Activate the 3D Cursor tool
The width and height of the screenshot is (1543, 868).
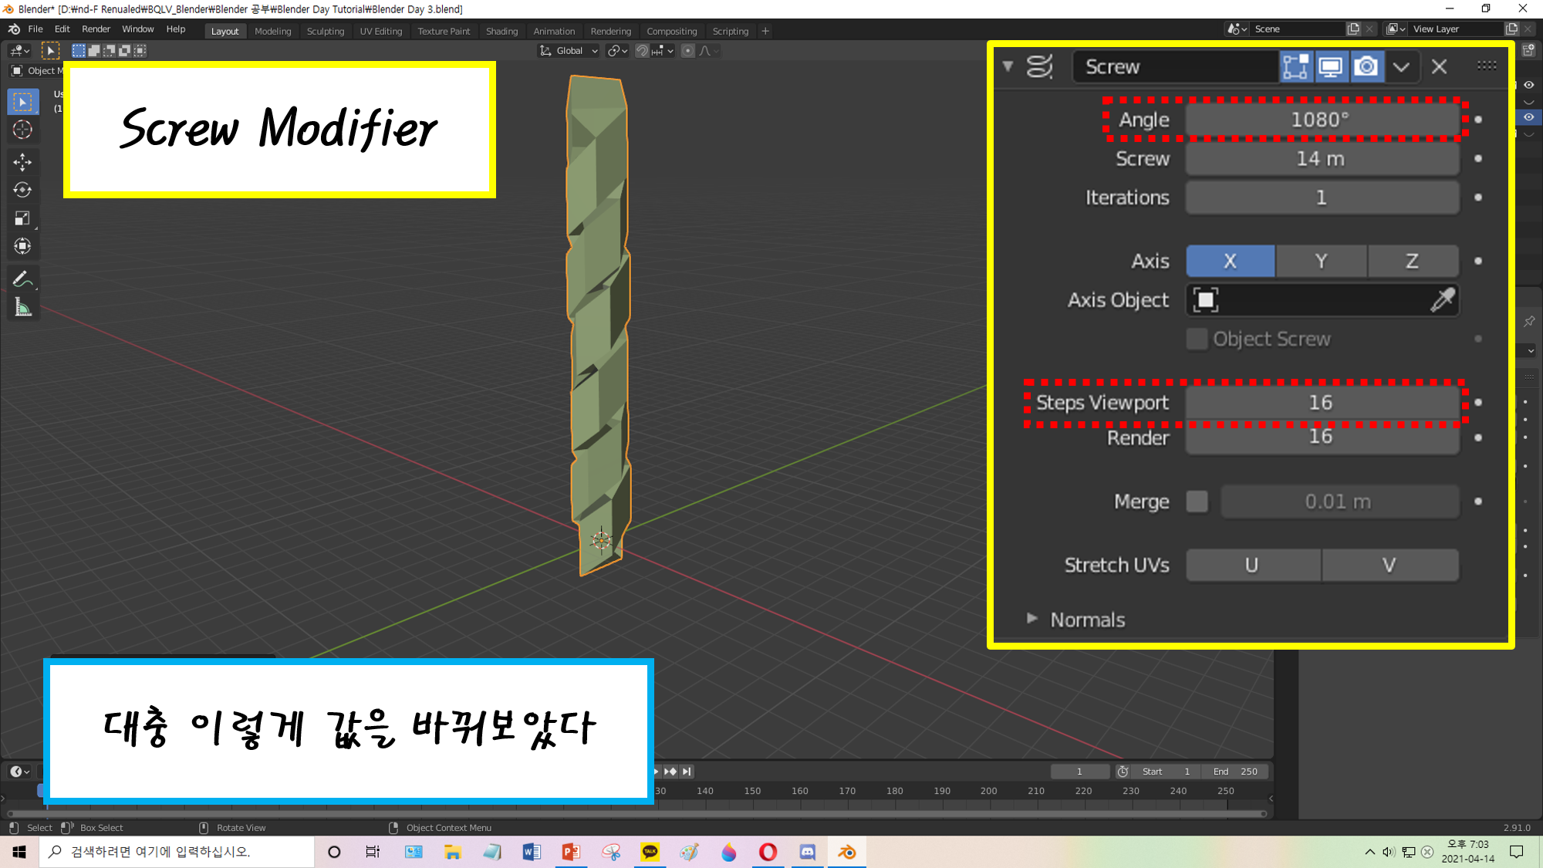22,130
